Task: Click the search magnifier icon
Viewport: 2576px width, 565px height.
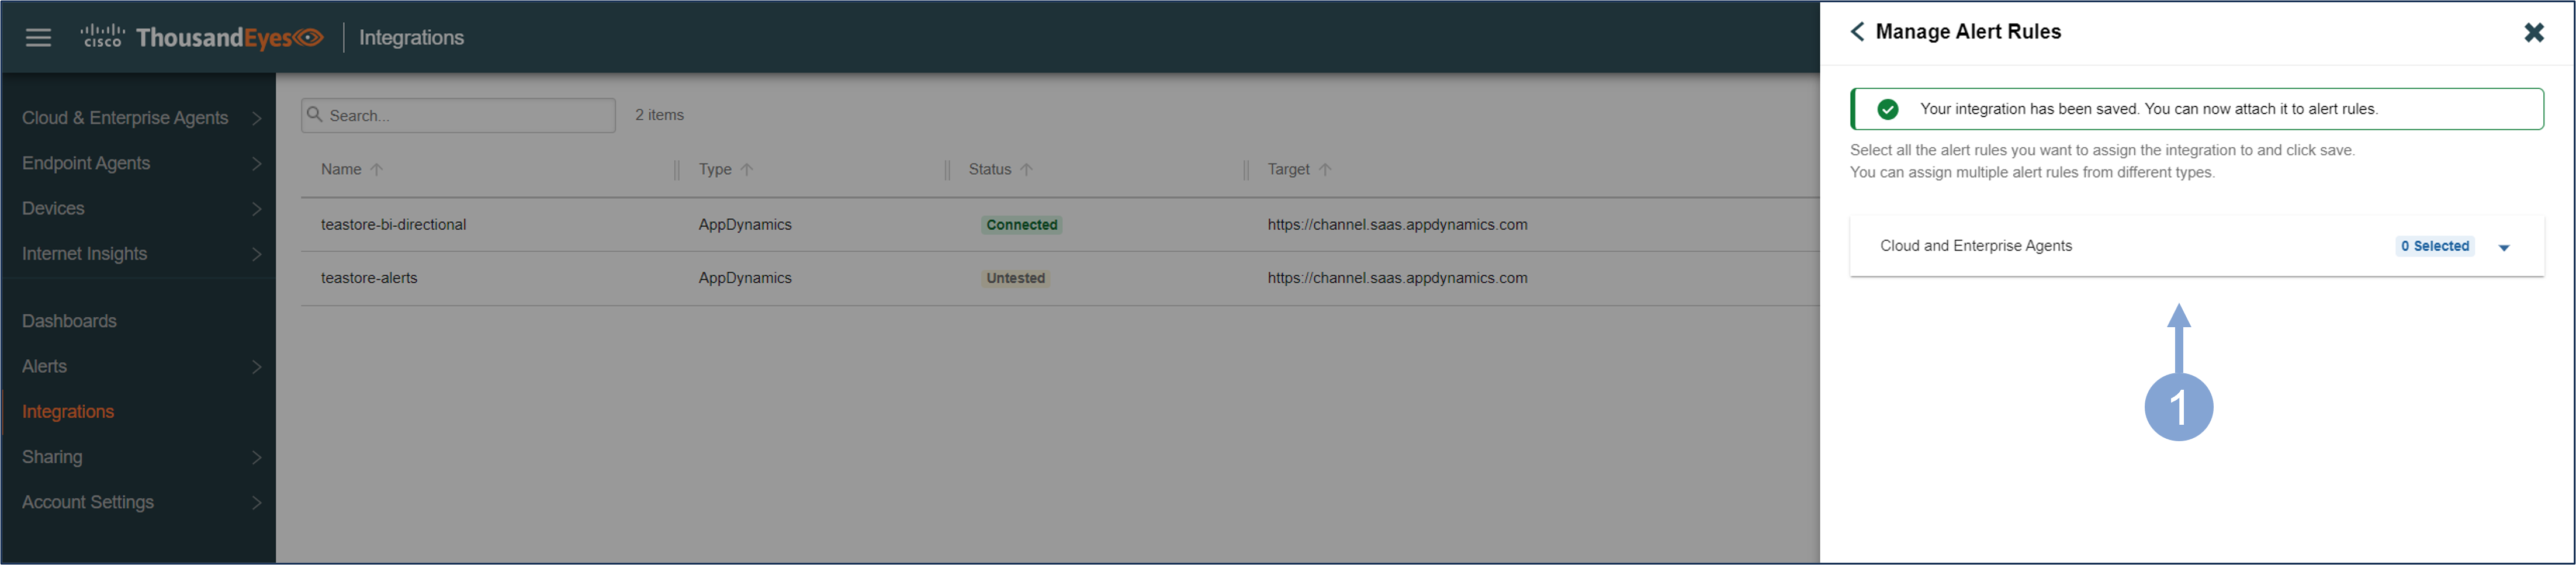Action: [x=315, y=115]
